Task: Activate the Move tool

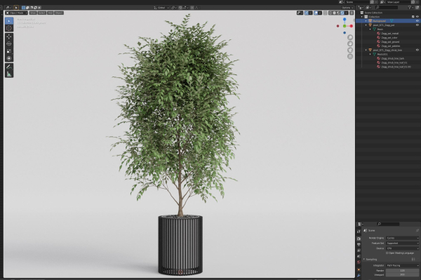Action: [9, 36]
